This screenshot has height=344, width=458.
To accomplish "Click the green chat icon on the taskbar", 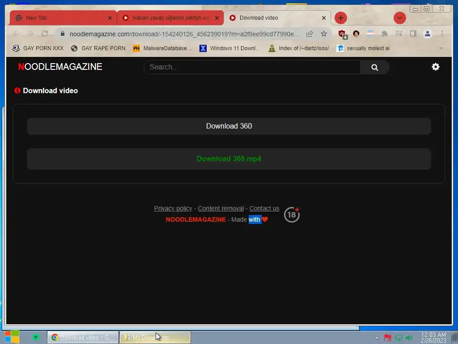I will click(x=36, y=337).
